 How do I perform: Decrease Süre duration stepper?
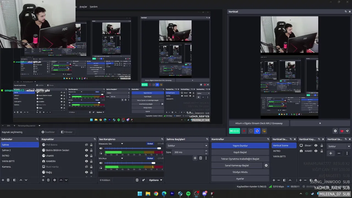click(x=206, y=153)
